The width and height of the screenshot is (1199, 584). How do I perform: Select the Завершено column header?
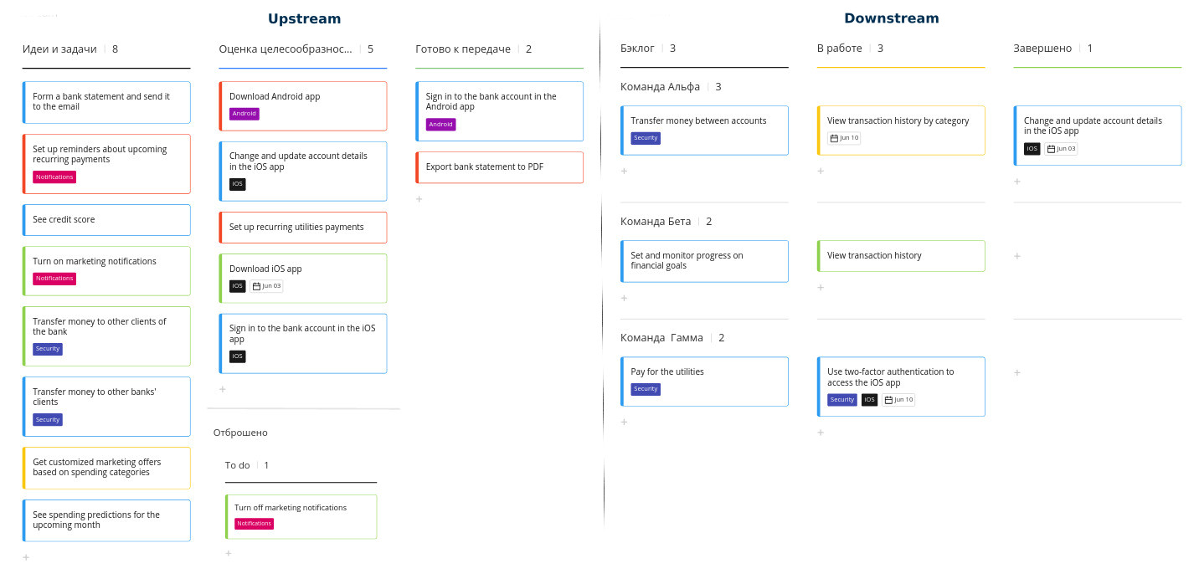(x=1042, y=49)
